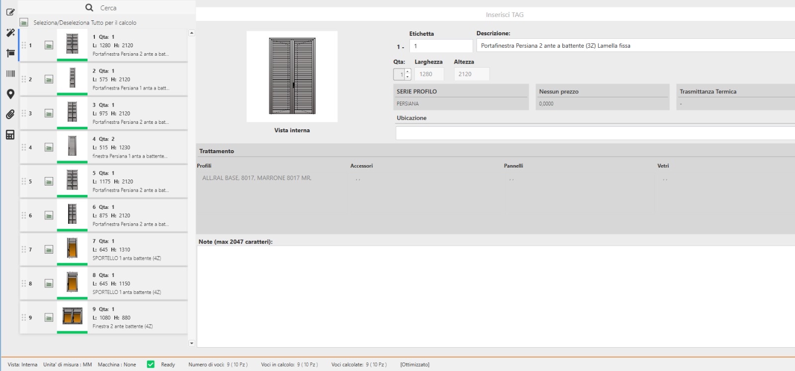This screenshot has width=795, height=371.
Task: Click the Vista interna preview image
Action: click(292, 77)
